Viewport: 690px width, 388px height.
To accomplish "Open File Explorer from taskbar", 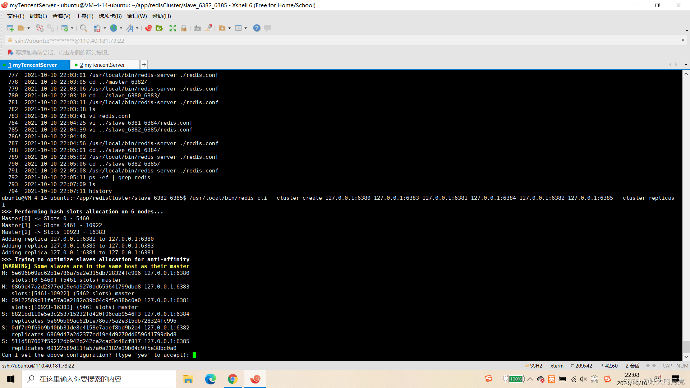I will [x=188, y=379].
